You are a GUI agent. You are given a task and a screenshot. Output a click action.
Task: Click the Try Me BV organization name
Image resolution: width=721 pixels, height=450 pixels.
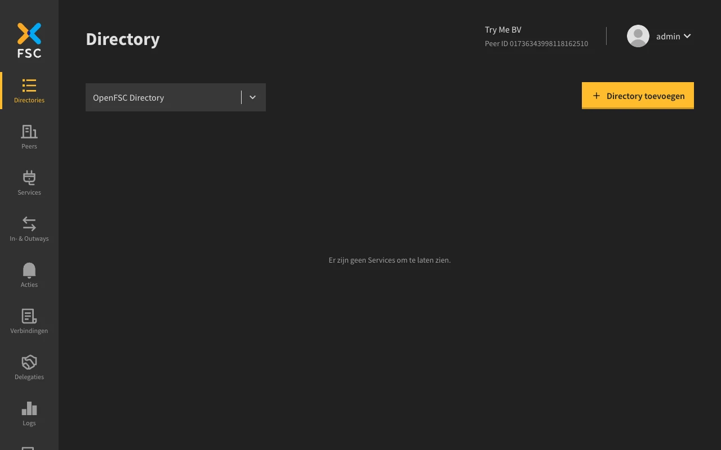click(503, 29)
